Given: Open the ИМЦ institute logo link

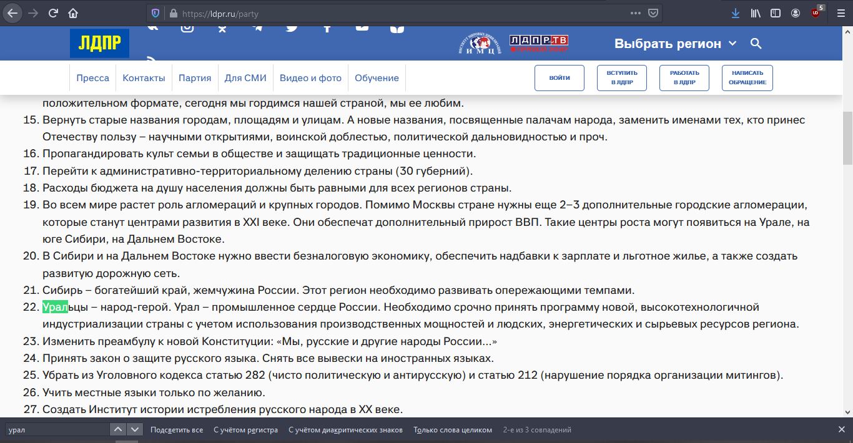Looking at the screenshot, I should coord(480,44).
